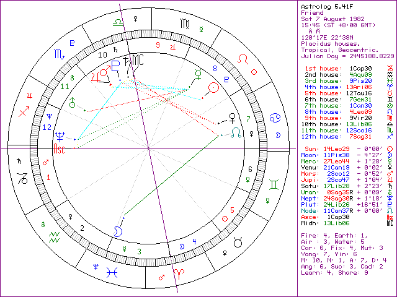Select the red Ascendant marker on the wheel
The height and width of the screenshot is (297, 397).
pos(60,149)
